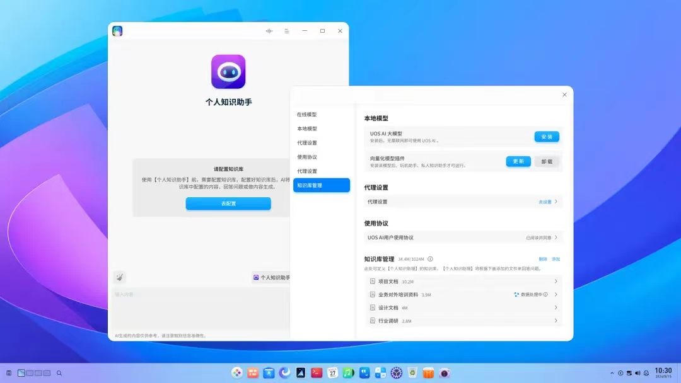
Task: Click the spinner icon beside 数据处理中
Action: coord(516,295)
